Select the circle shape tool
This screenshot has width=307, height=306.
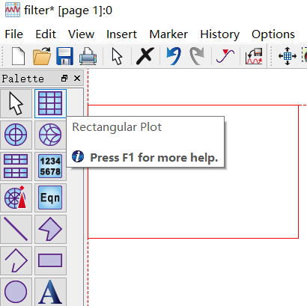[16, 292]
